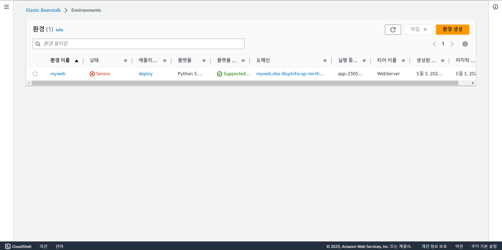502x250 pixels.
Task: Click the horizontal table scrollbar thumb
Action: pyautogui.click(x=245, y=83)
